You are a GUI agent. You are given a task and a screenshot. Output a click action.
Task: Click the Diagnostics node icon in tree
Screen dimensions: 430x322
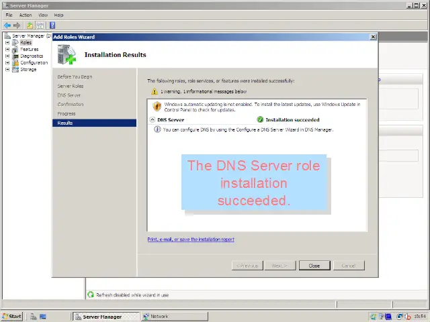pyautogui.click(x=15, y=56)
